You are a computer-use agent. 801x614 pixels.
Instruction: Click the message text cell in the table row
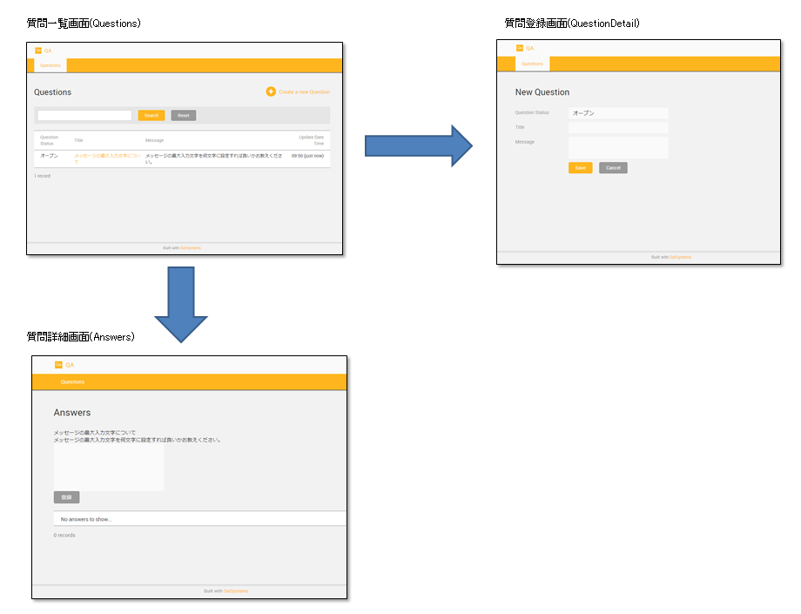pos(213,159)
